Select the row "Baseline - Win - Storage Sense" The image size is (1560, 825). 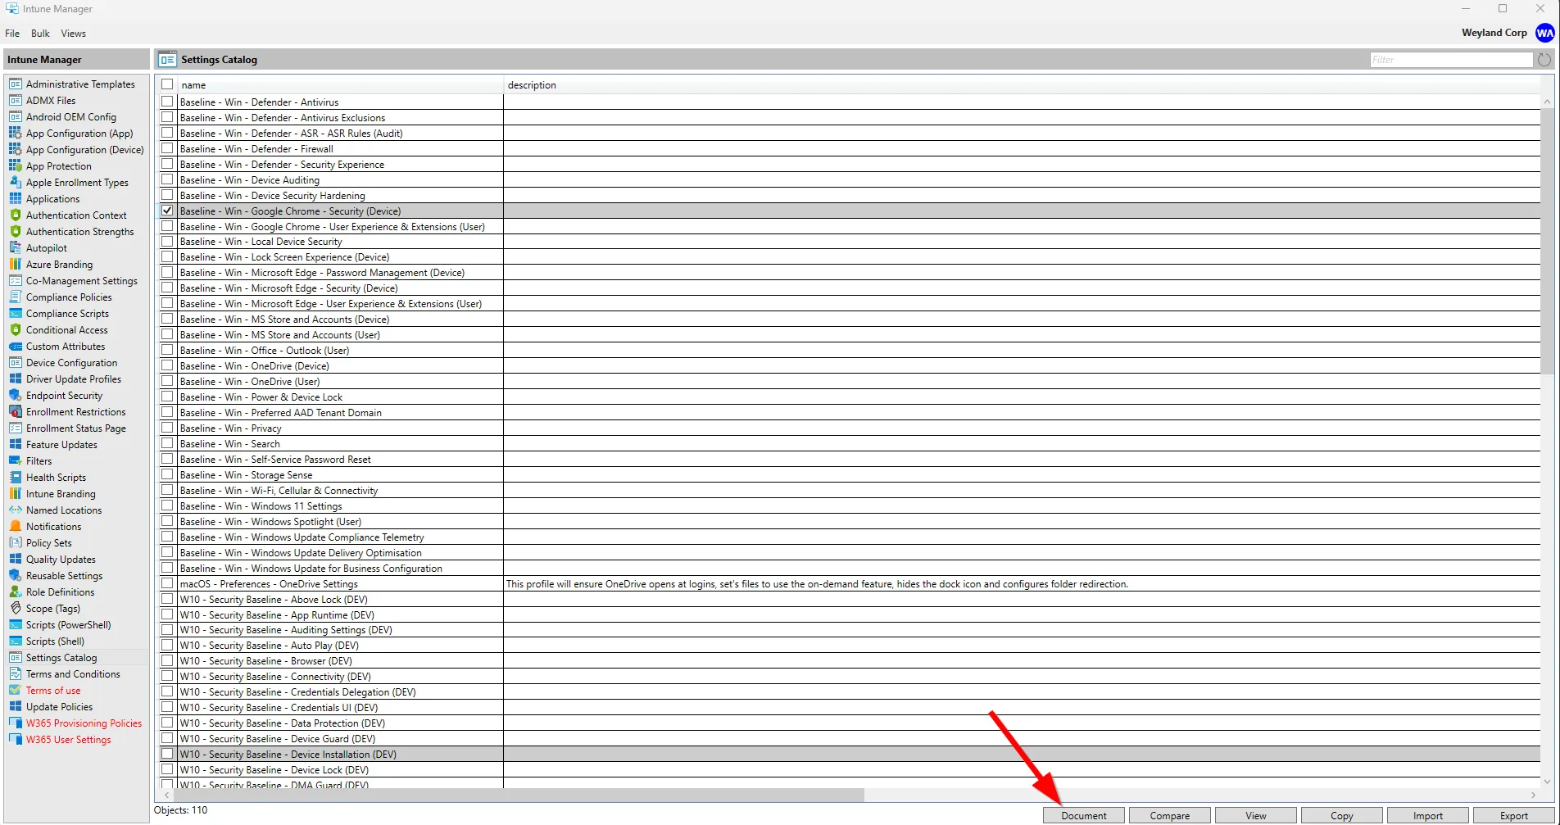point(848,475)
